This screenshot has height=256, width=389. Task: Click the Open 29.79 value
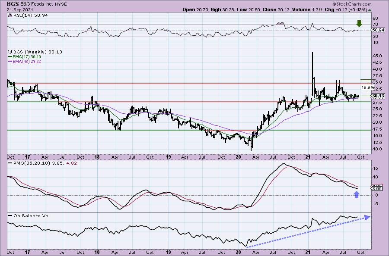point(195,9)
